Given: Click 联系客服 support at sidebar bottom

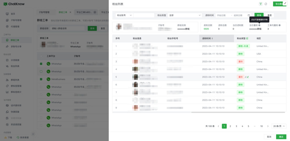Looking at the screenshot, I should click(x=23, y=138).
